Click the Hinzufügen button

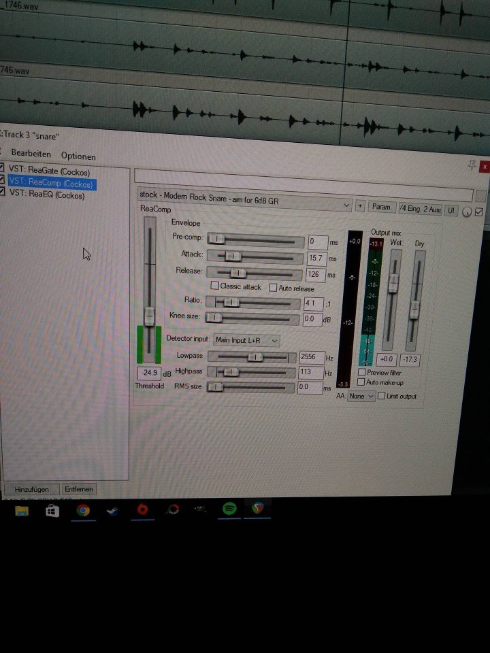pyautogui.click(x=32, y=489)
